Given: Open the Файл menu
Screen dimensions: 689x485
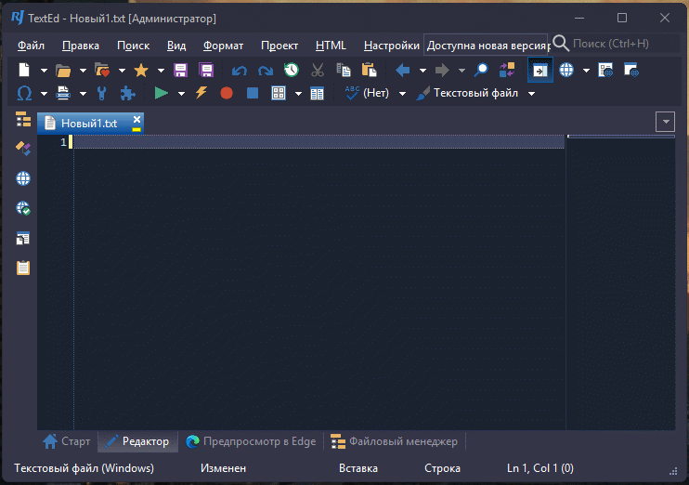Looking at the screenshot, I should point(31,46).
